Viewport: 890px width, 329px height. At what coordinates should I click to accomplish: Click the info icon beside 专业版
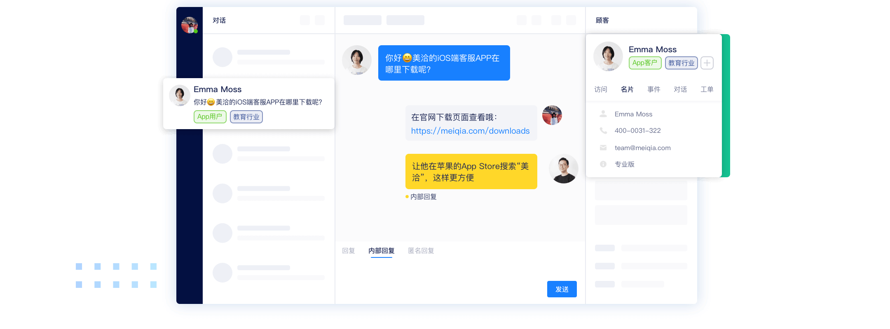pos(603,164)
